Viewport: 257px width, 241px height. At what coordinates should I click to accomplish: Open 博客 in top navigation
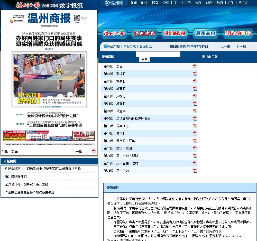(x=155, y=3)
